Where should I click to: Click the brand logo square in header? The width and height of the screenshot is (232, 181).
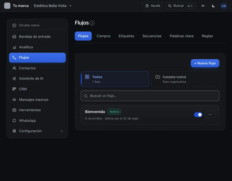(x=7, y=6)
